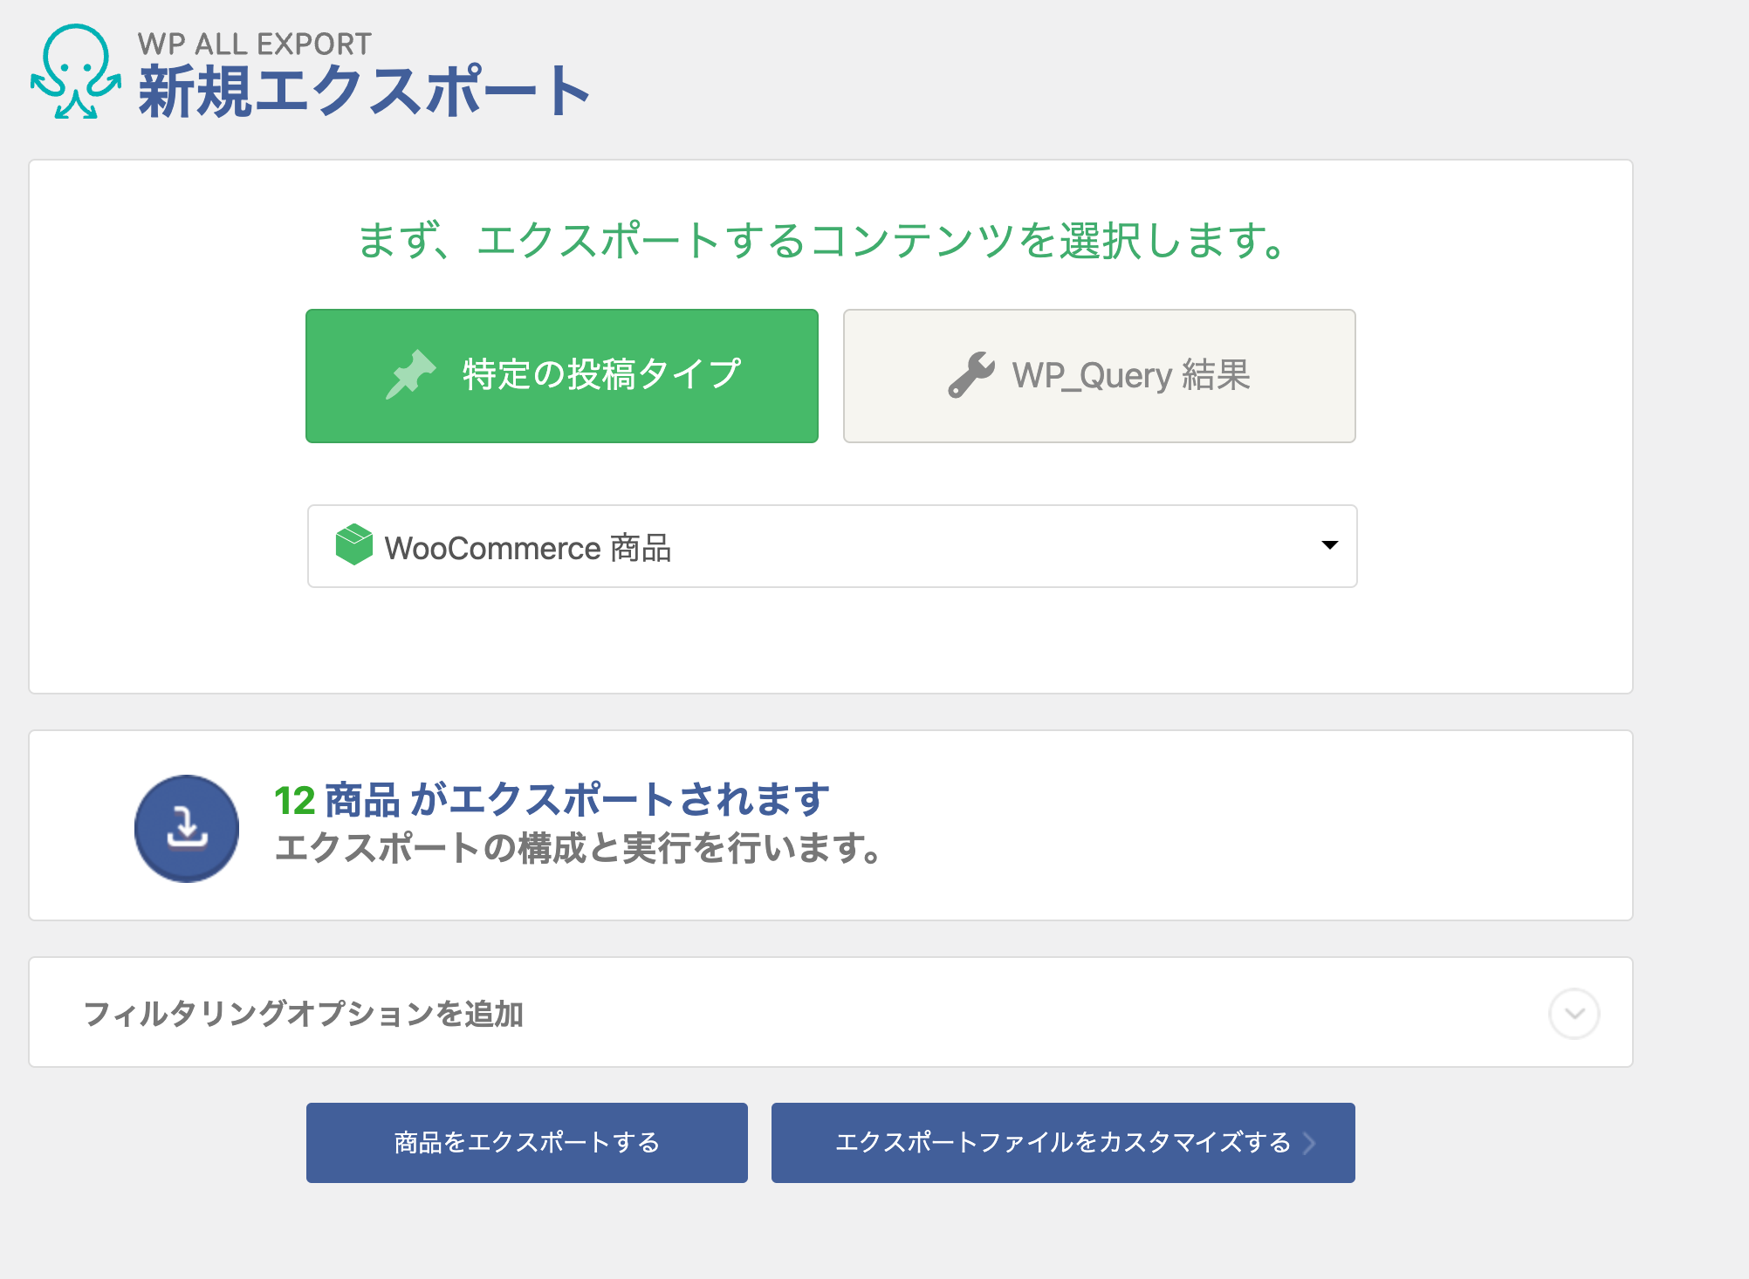Click the WP All Export octopus logo
This screenshot has height=1279, width=1749.
(76, 72)
